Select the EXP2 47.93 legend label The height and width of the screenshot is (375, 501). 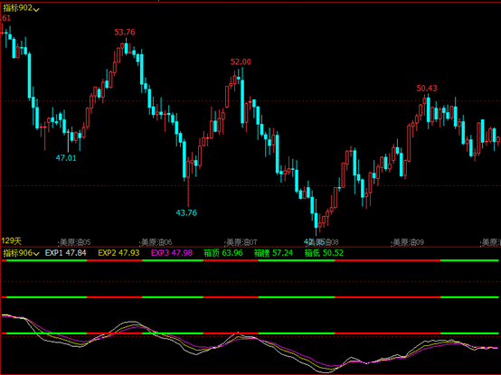point(118,253)
